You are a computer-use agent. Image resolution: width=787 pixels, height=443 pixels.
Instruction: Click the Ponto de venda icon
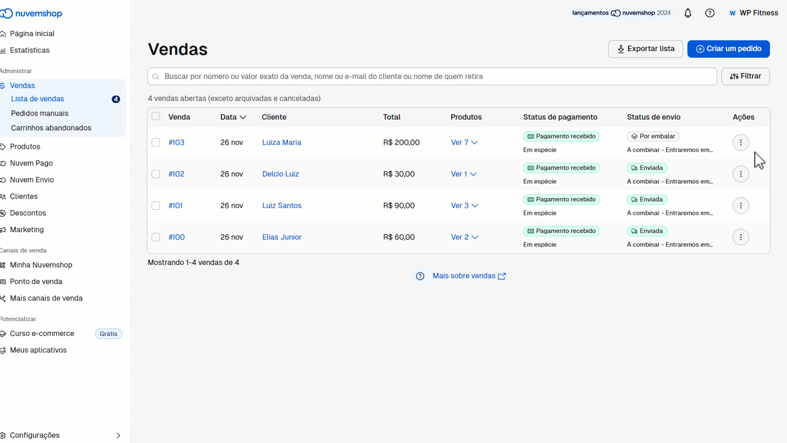pyautogui.click(x=2, y=281)
